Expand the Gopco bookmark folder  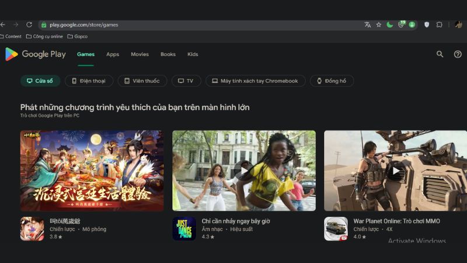(77, 36)
